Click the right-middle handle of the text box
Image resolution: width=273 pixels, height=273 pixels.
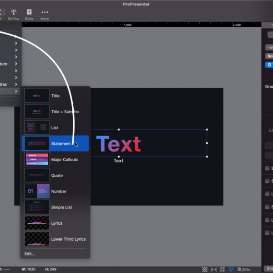click(x=207, y=143)
